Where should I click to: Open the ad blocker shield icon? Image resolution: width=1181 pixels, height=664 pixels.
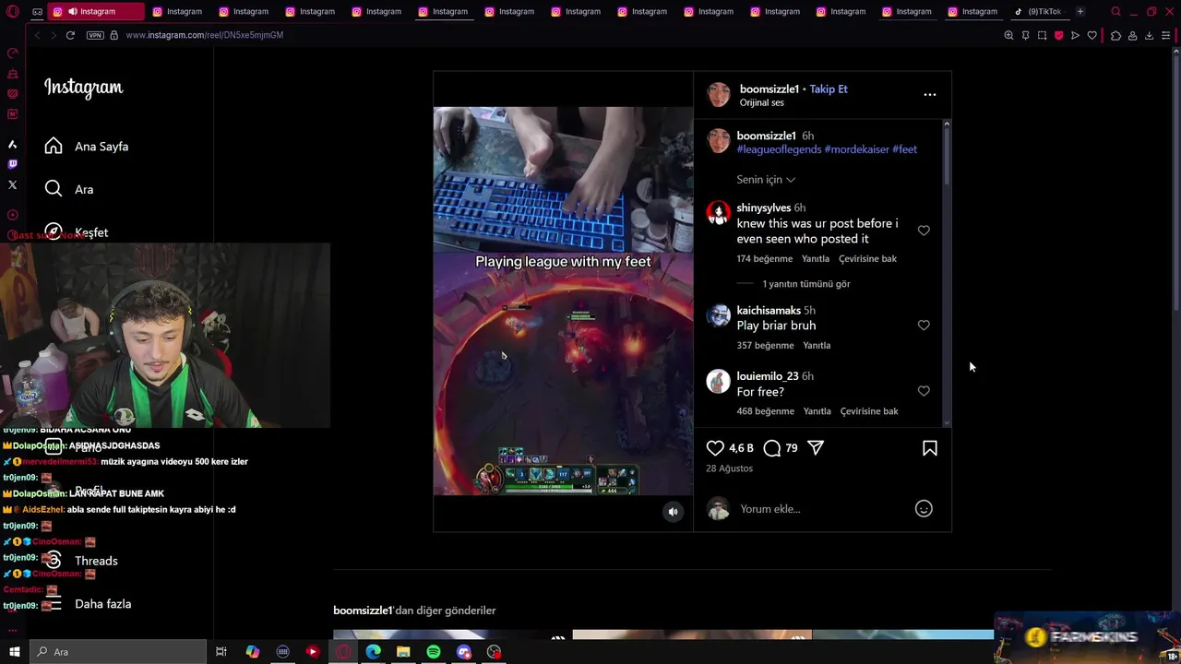[x=1058, y=35]
